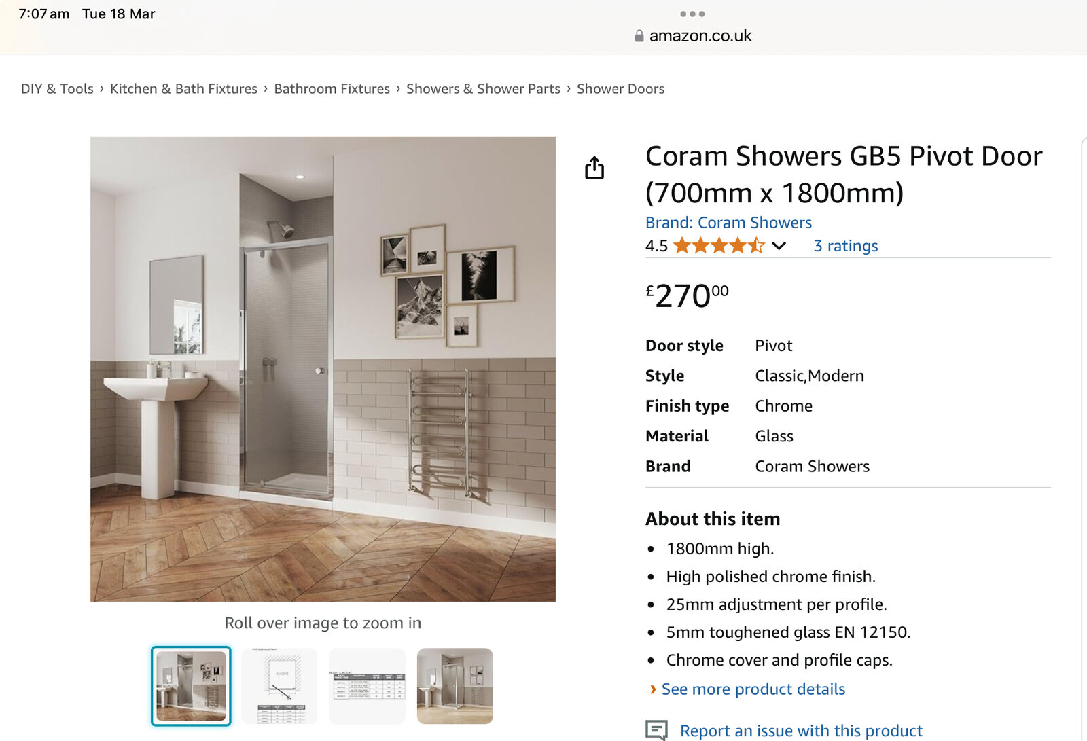
Task: Tap the share icon beside product image
Action: (x=594, y=168)
